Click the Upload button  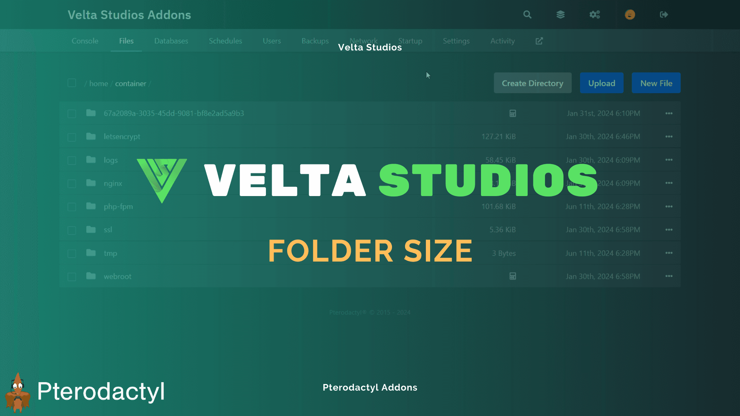[602, 83]
